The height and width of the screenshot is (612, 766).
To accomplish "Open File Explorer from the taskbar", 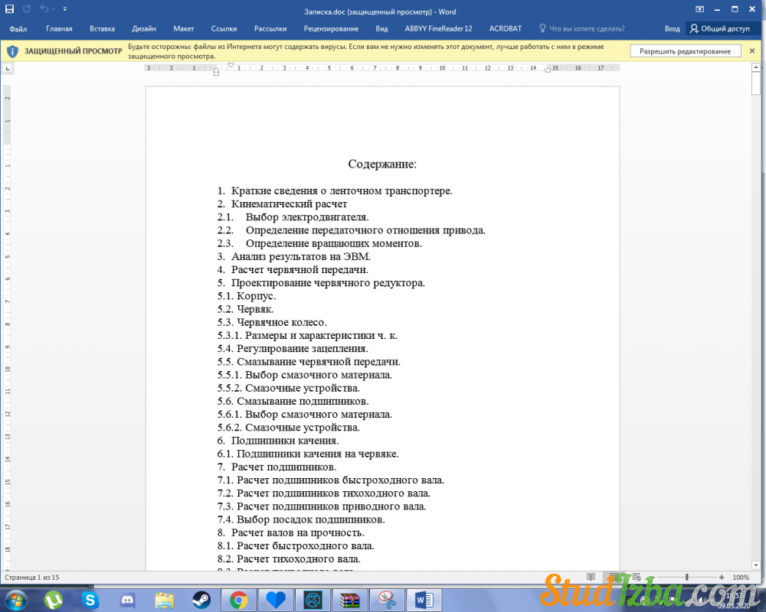I will 165,600.
